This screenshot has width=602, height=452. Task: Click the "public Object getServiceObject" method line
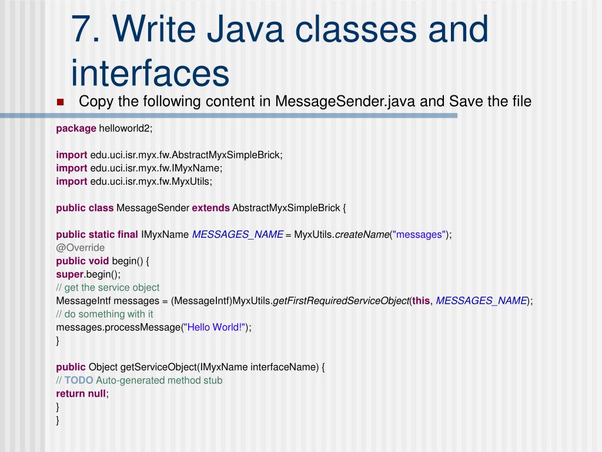pos(190,367)
